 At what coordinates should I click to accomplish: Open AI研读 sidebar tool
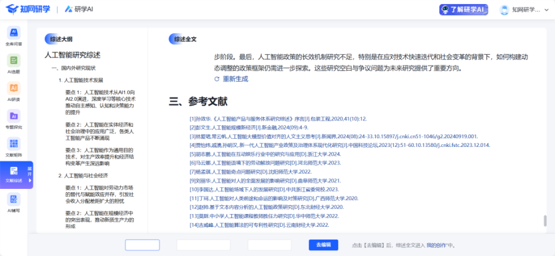tap(14, 92)
